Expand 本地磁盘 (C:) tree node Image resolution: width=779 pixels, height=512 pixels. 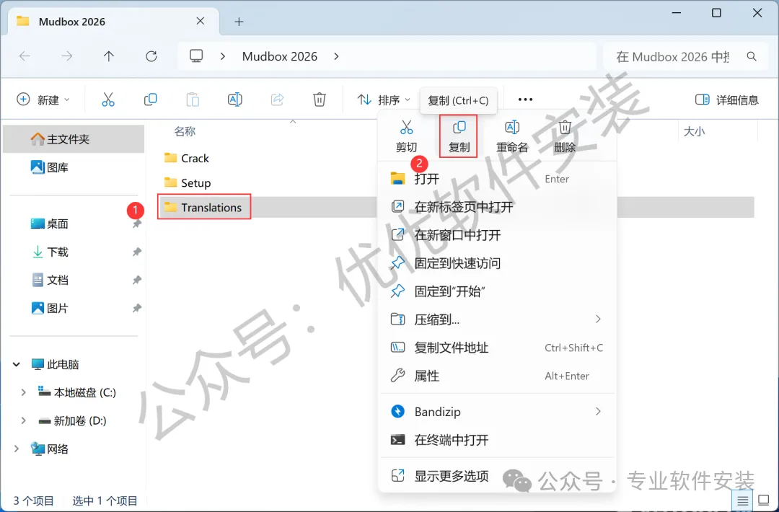[23, 392]
